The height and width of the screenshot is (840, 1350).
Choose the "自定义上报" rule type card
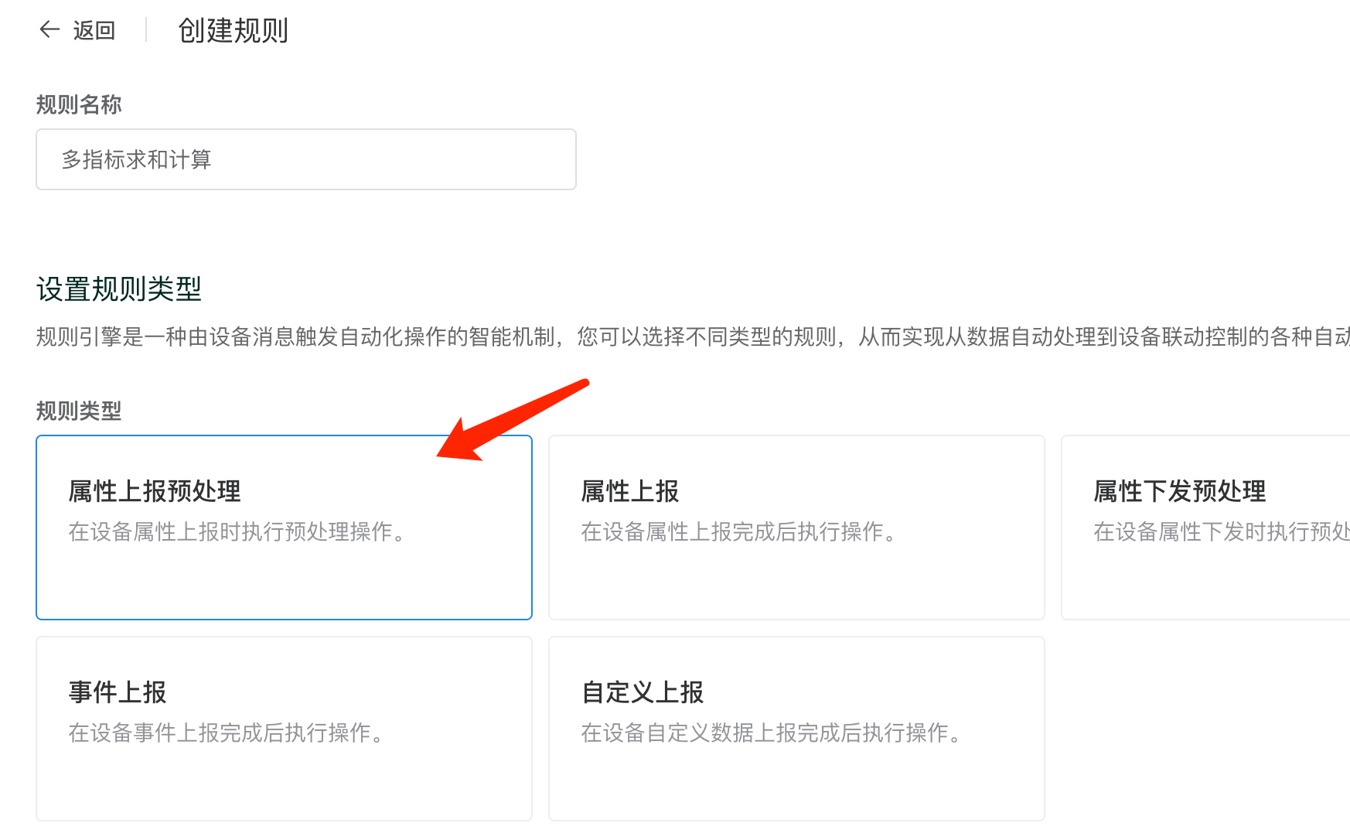click(796, 773)
